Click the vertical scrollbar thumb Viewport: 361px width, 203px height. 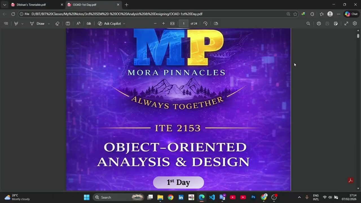pyautogui.click(x=358, y=36)
